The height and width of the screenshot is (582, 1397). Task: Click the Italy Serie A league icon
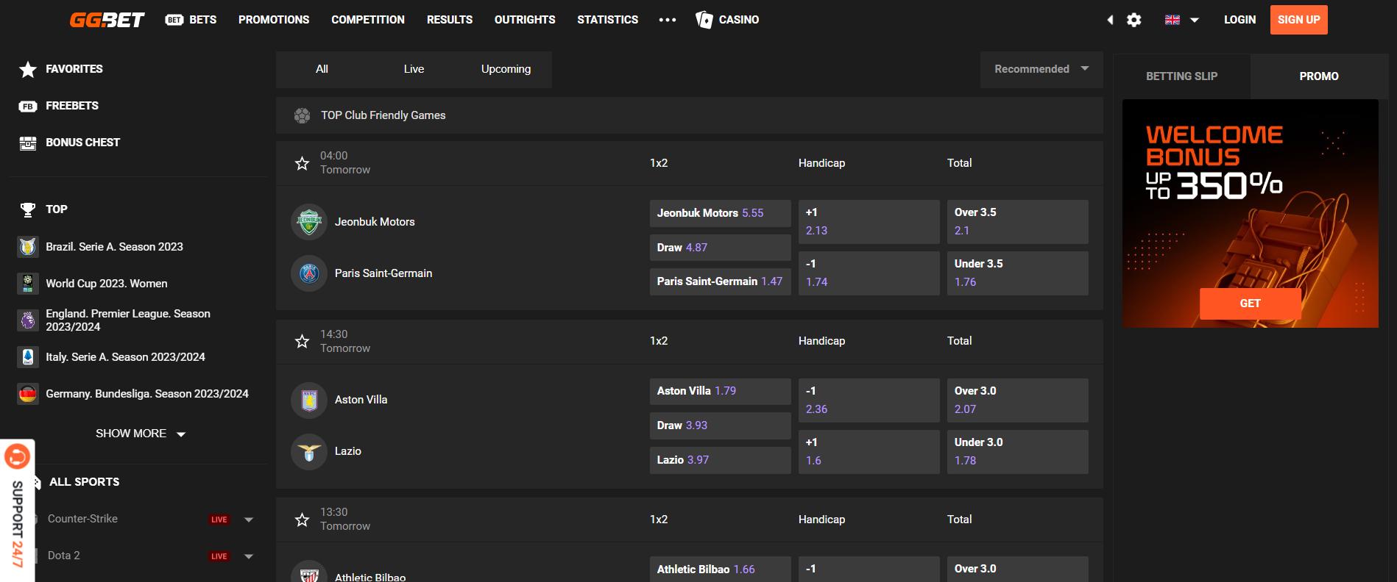point(28,357)
